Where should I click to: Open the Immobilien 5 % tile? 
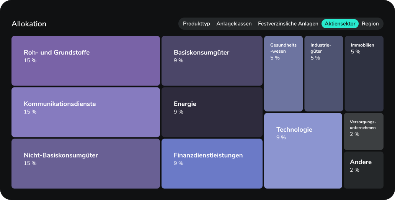click(x=364, y=74)
